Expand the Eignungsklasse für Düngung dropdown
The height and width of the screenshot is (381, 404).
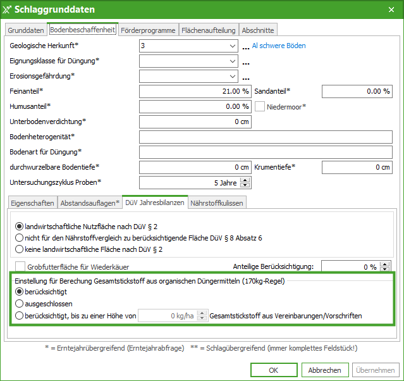[233, 61]
